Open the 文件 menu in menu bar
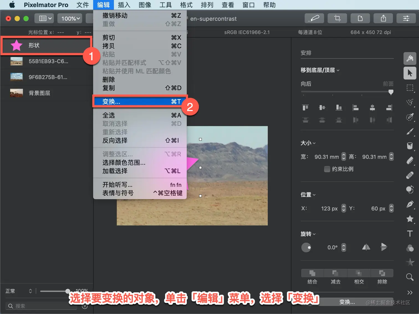 point(83,5)
